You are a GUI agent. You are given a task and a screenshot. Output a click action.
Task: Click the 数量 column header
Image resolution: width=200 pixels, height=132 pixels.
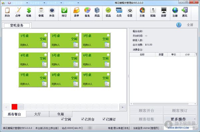pos(161,55)
